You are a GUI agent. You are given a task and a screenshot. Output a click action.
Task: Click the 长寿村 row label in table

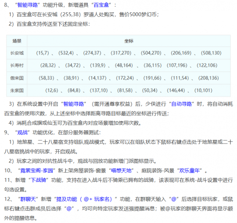coord(17,65)
